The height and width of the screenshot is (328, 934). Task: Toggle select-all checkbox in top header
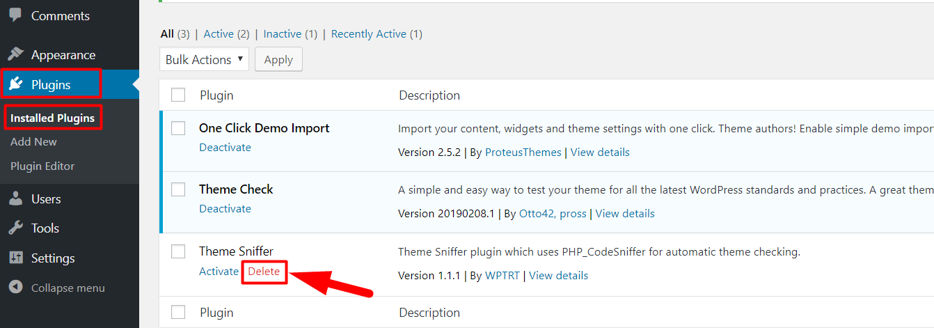point(179,95)
